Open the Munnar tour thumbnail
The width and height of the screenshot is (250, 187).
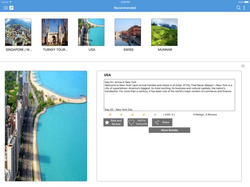click(x=164, y=32)
